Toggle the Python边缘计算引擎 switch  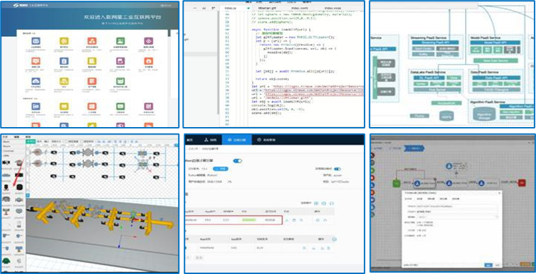238,161
